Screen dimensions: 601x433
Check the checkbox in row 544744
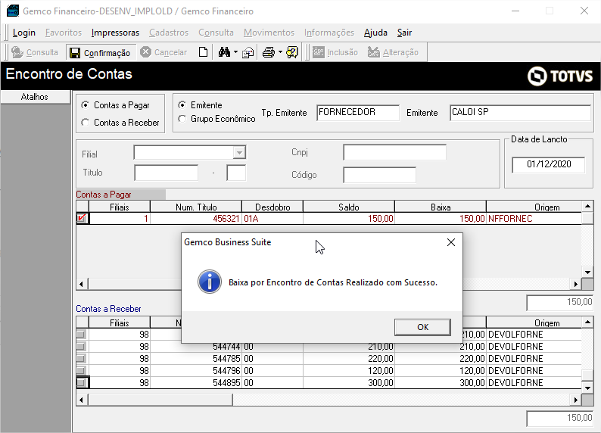pyautogui.click(x=80, y=347)
